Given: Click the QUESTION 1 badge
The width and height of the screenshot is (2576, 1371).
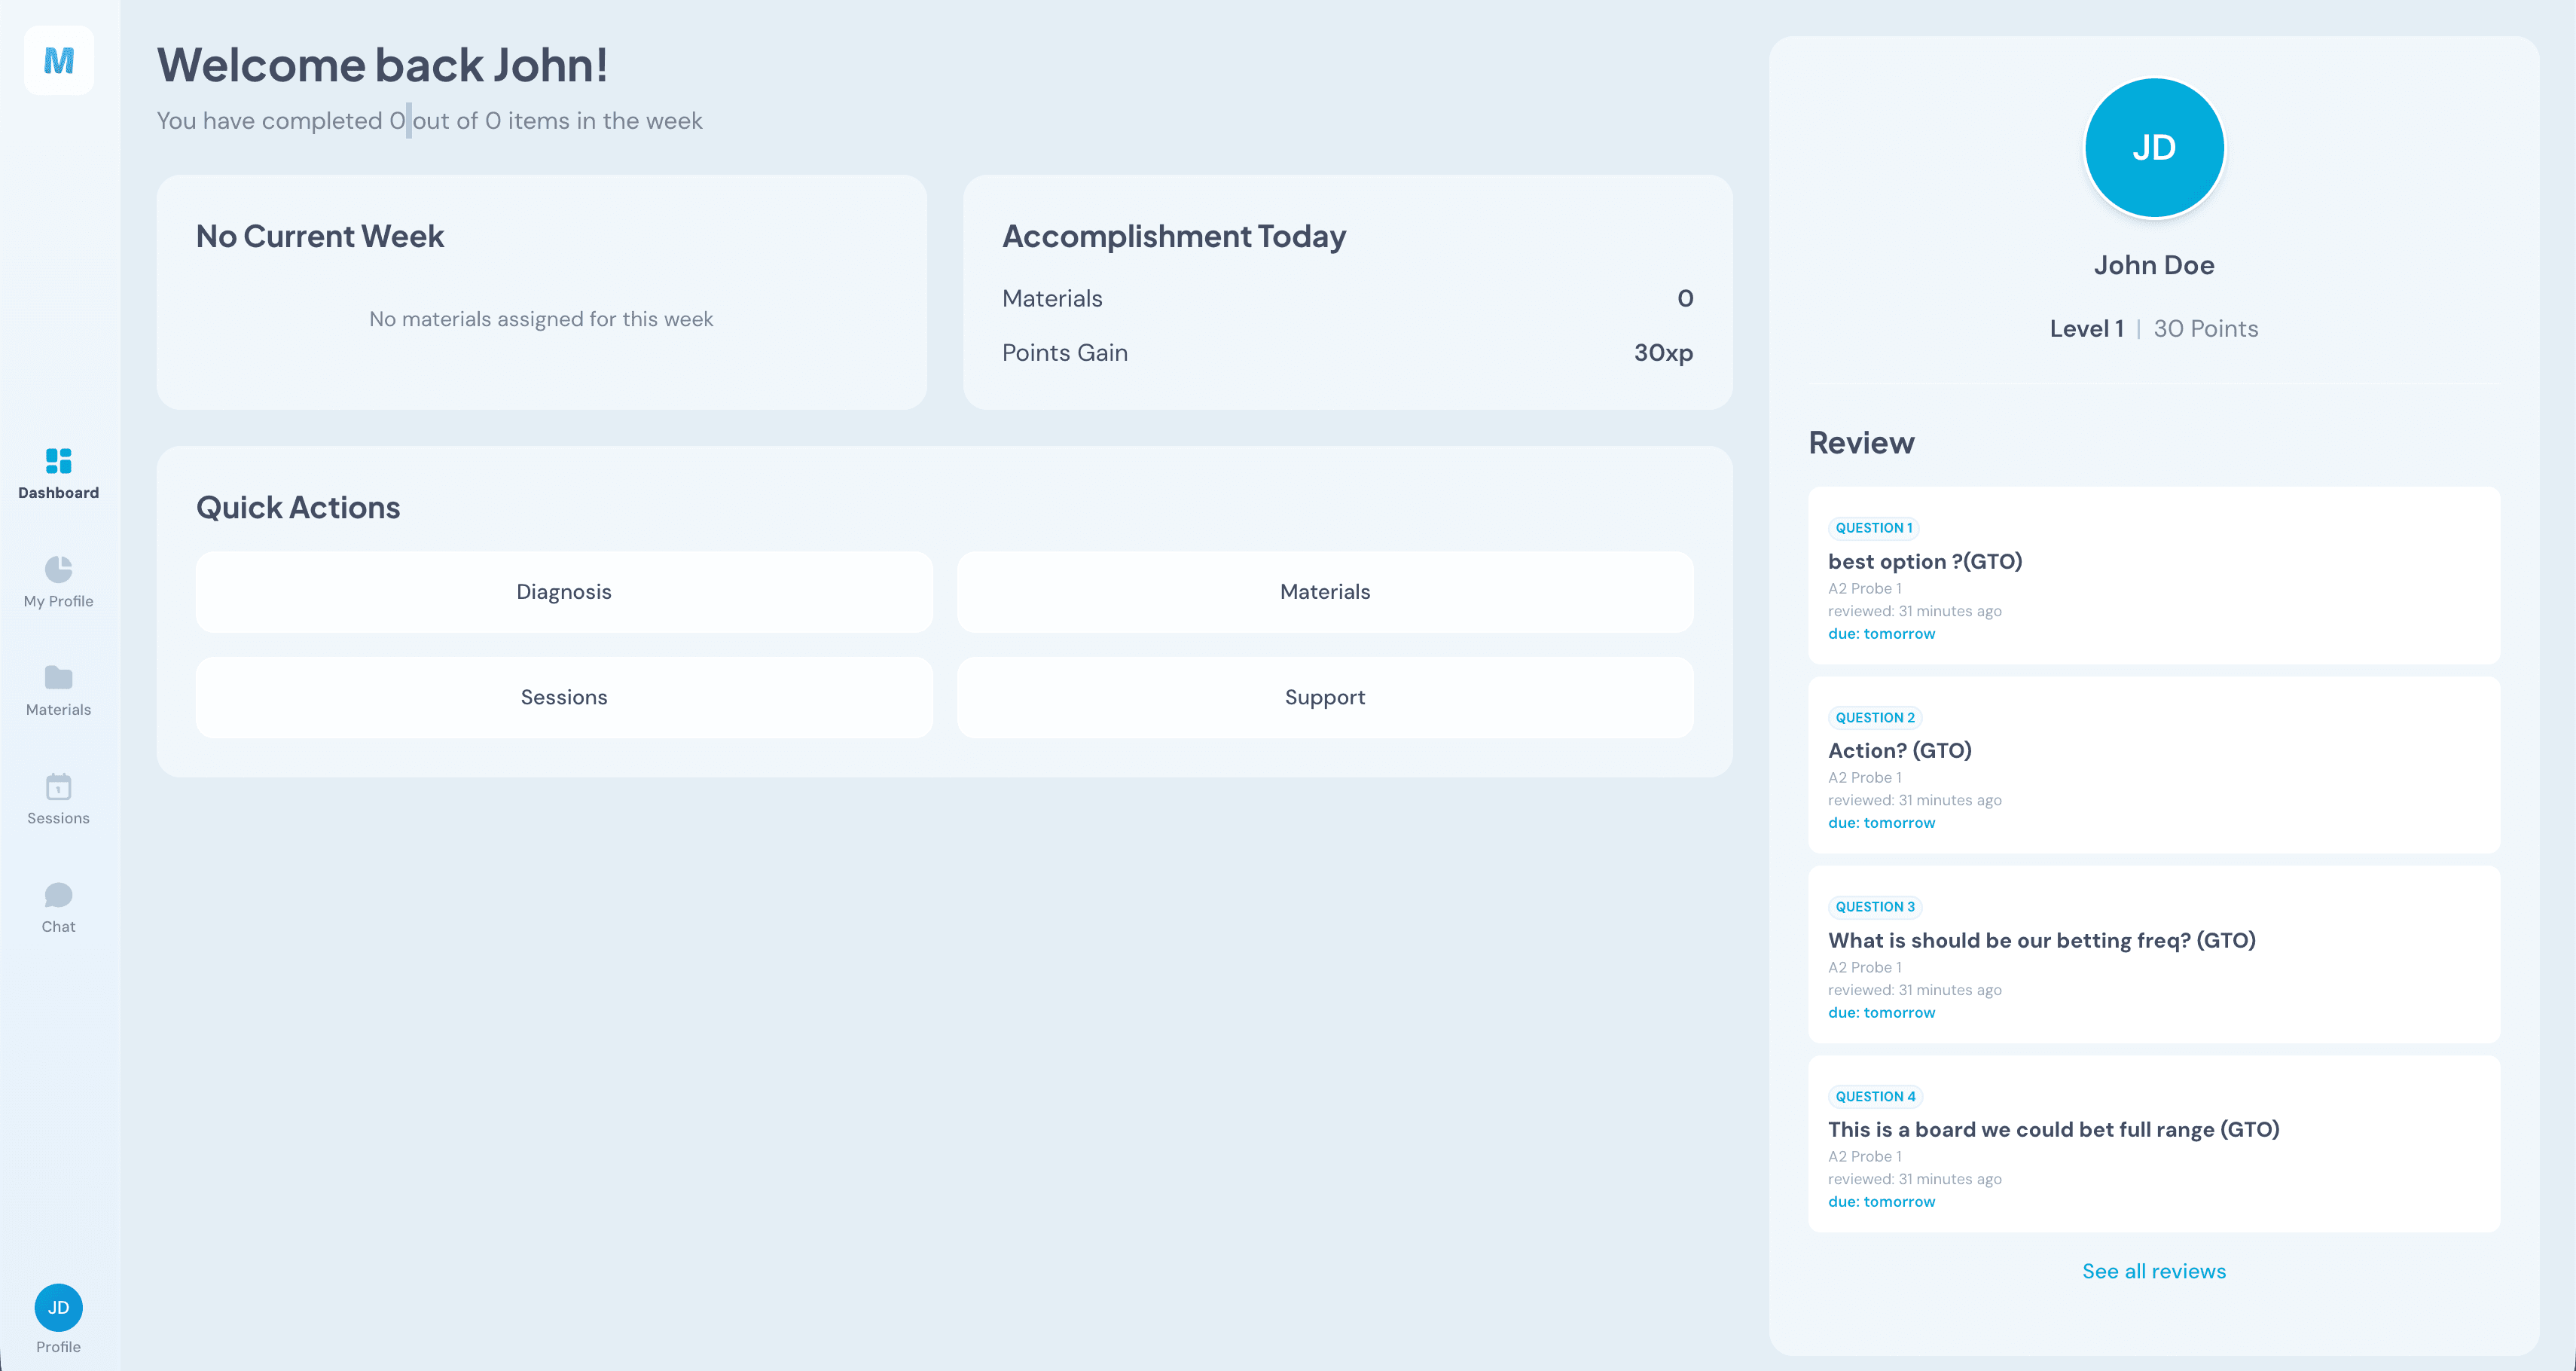Looking at the screenshot, I should click(1874, 527).
